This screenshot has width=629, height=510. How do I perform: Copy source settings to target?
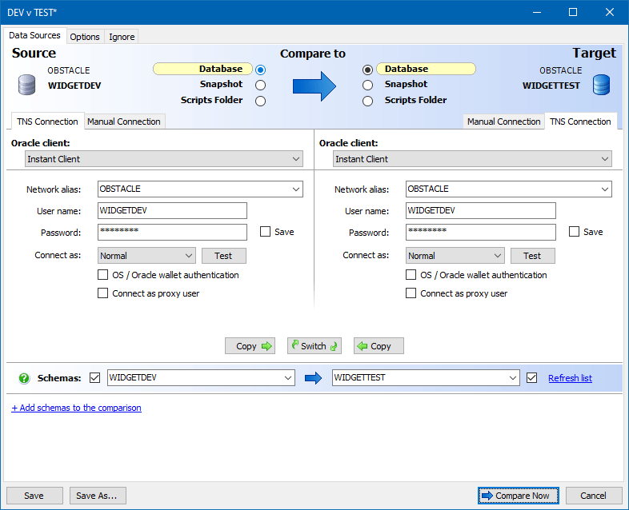point(250,346)
